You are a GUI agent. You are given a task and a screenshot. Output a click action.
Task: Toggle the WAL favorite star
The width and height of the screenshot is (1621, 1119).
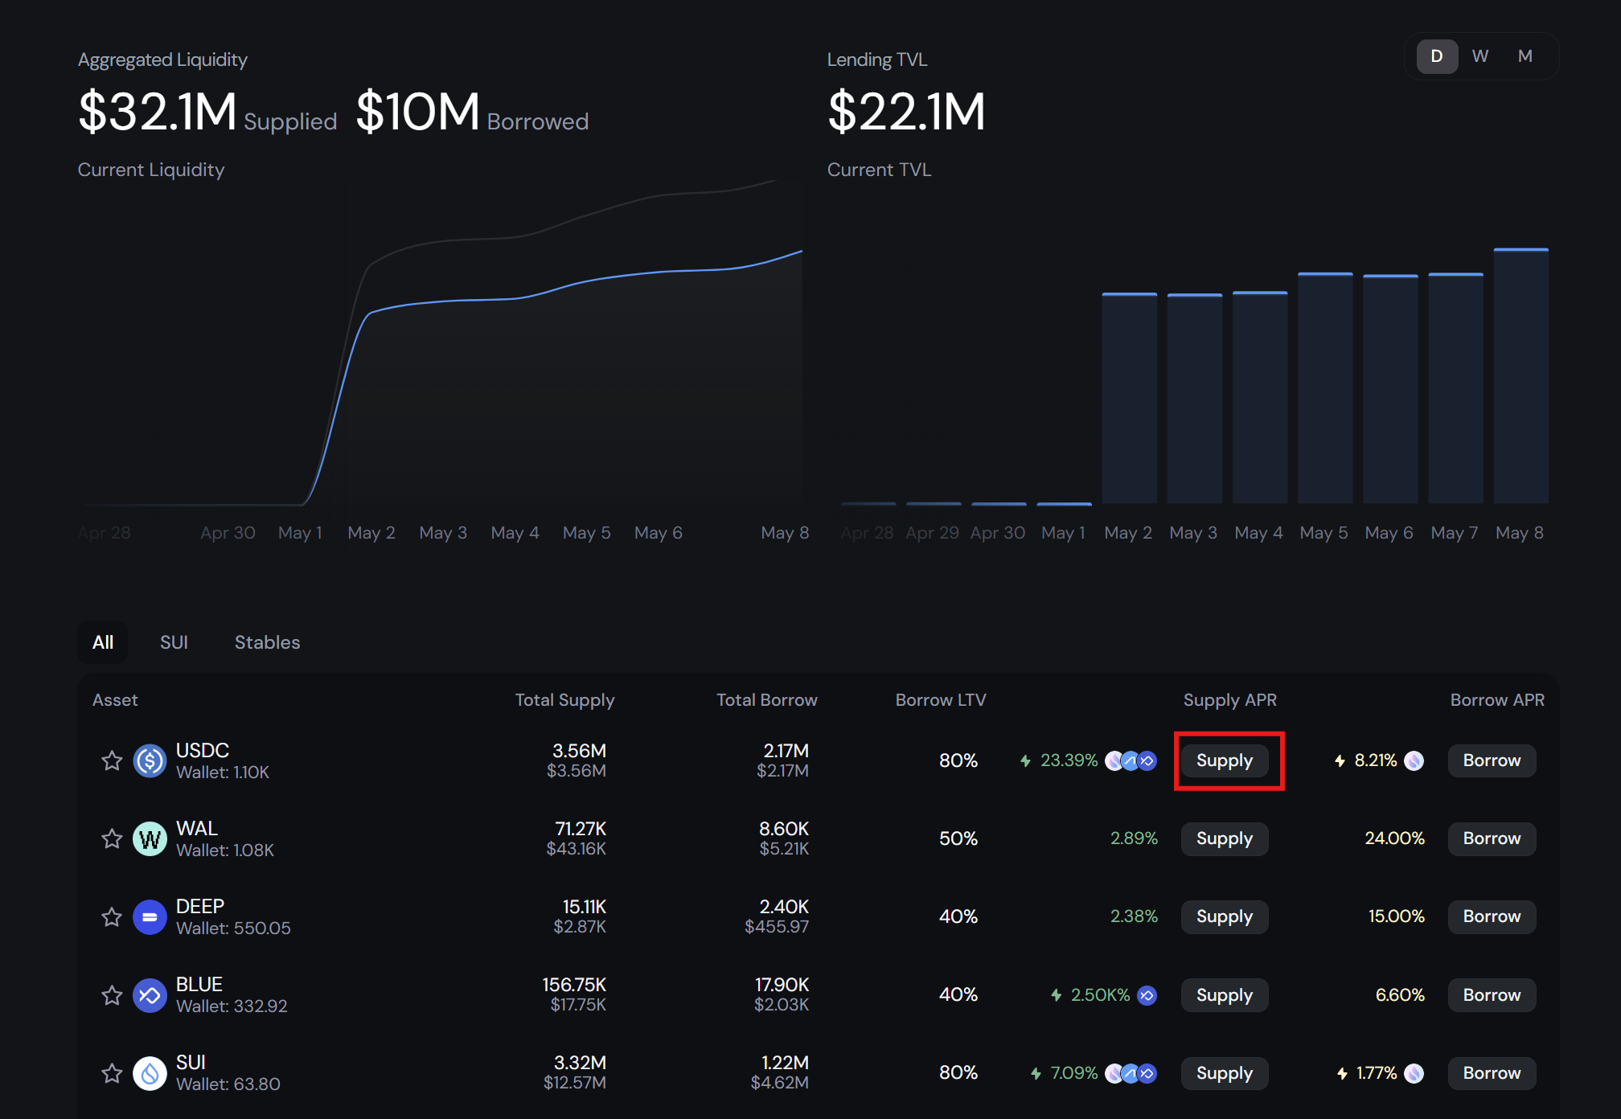click(x=112, y=838)
